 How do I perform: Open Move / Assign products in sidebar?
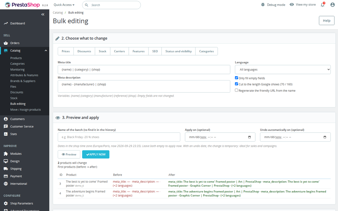pos(26,110)
